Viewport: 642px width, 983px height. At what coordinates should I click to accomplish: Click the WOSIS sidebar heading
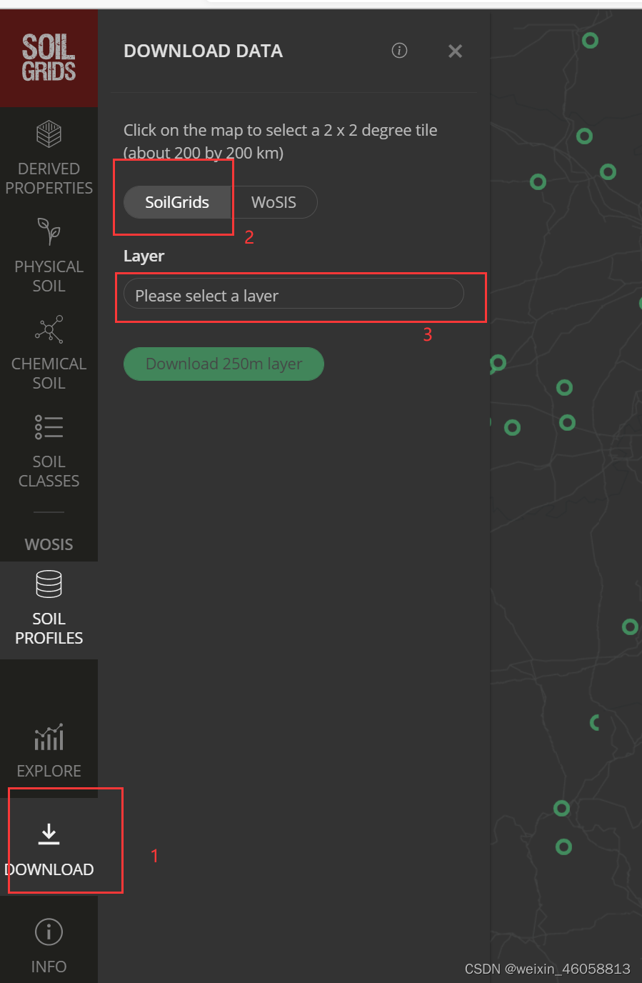[49, 544]
